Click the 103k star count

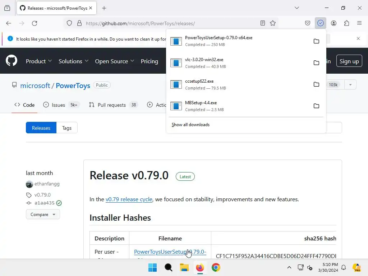point(333,85)
